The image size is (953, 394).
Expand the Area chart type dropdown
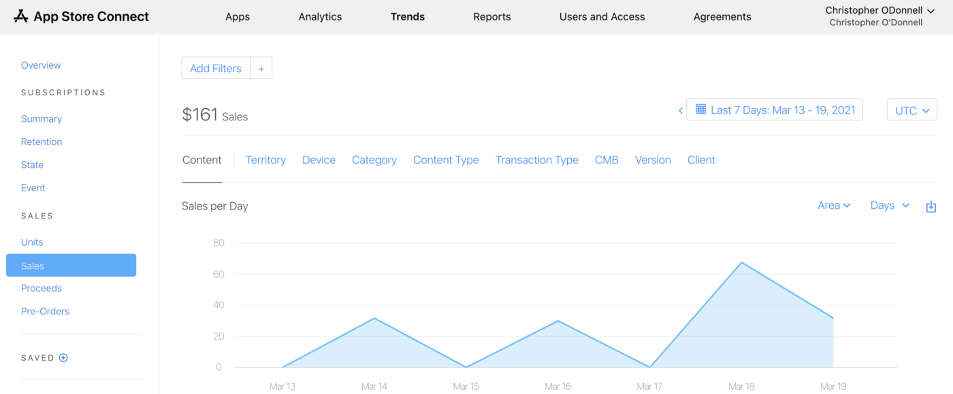[x=834, y=206]
